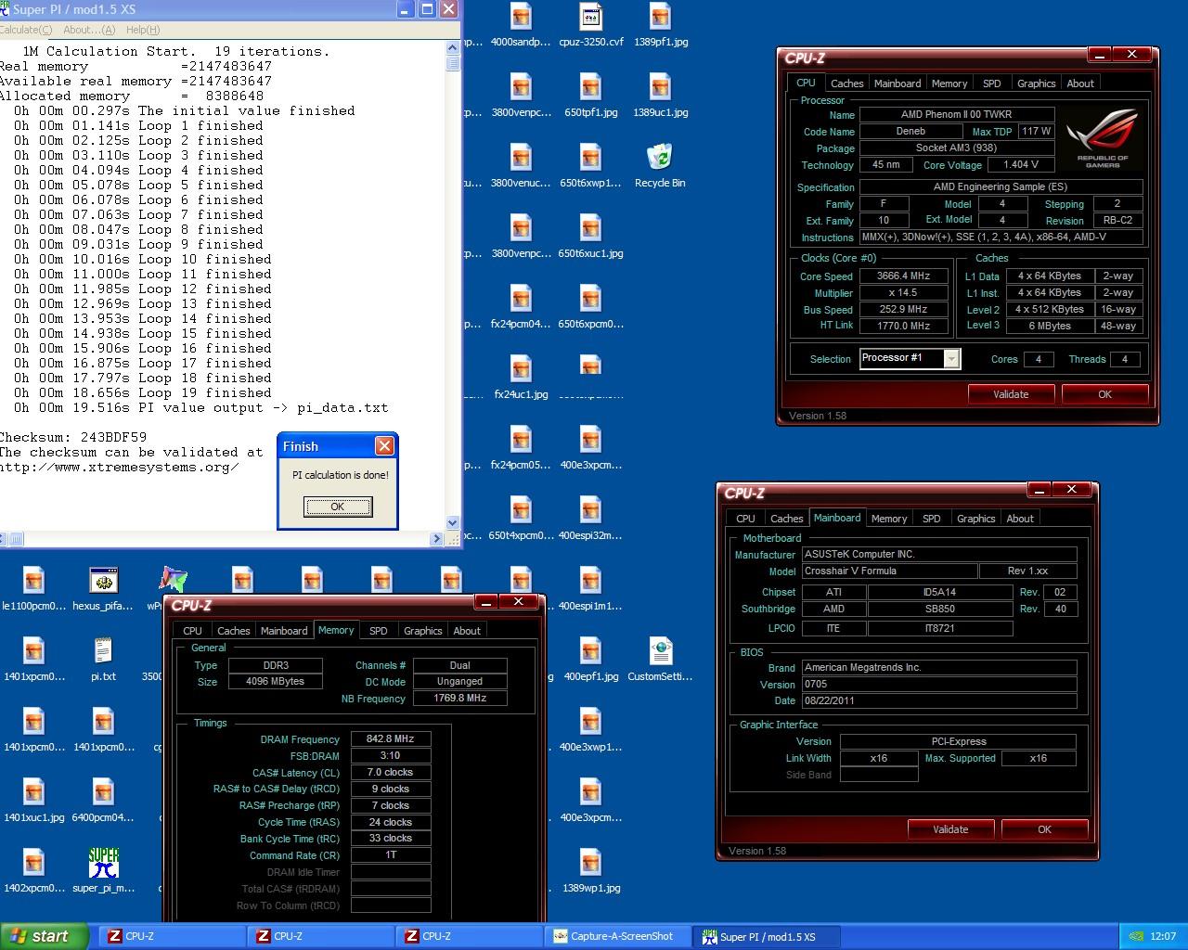Open the Processor #1 selection dropdown
The image size is (1188, 950).
[x=951, y=359]
